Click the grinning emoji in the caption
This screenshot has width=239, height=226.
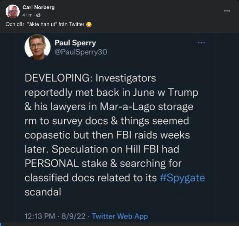pyautogui.click(x=89, y=24)
